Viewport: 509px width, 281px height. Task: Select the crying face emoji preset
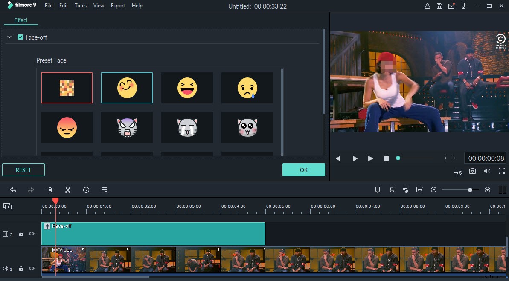tap(247, 88)
